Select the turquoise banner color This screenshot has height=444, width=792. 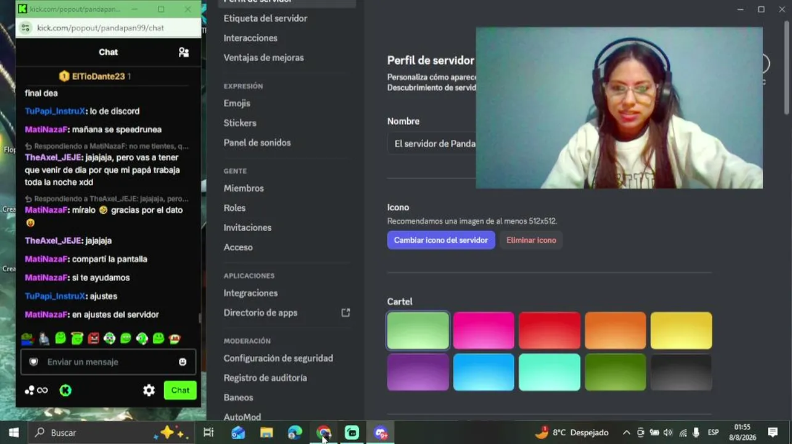point(550,372)
